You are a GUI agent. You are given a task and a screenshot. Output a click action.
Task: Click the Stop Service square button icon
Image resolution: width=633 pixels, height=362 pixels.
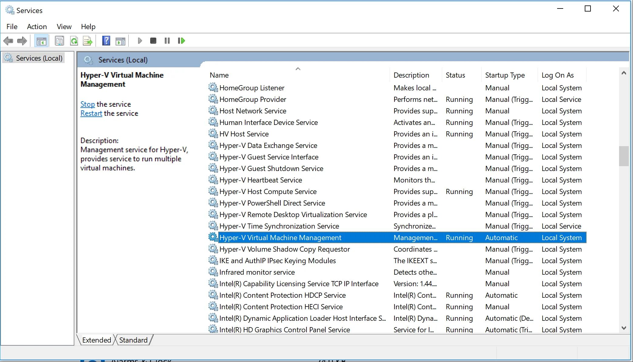pyautogui.click(x=153, y=40)
